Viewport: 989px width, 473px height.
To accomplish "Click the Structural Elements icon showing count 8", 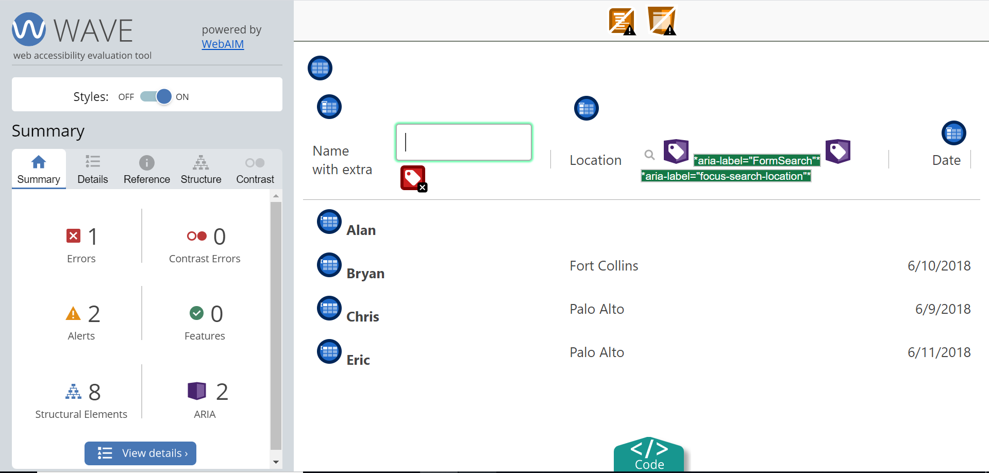I will coord(73,391).
